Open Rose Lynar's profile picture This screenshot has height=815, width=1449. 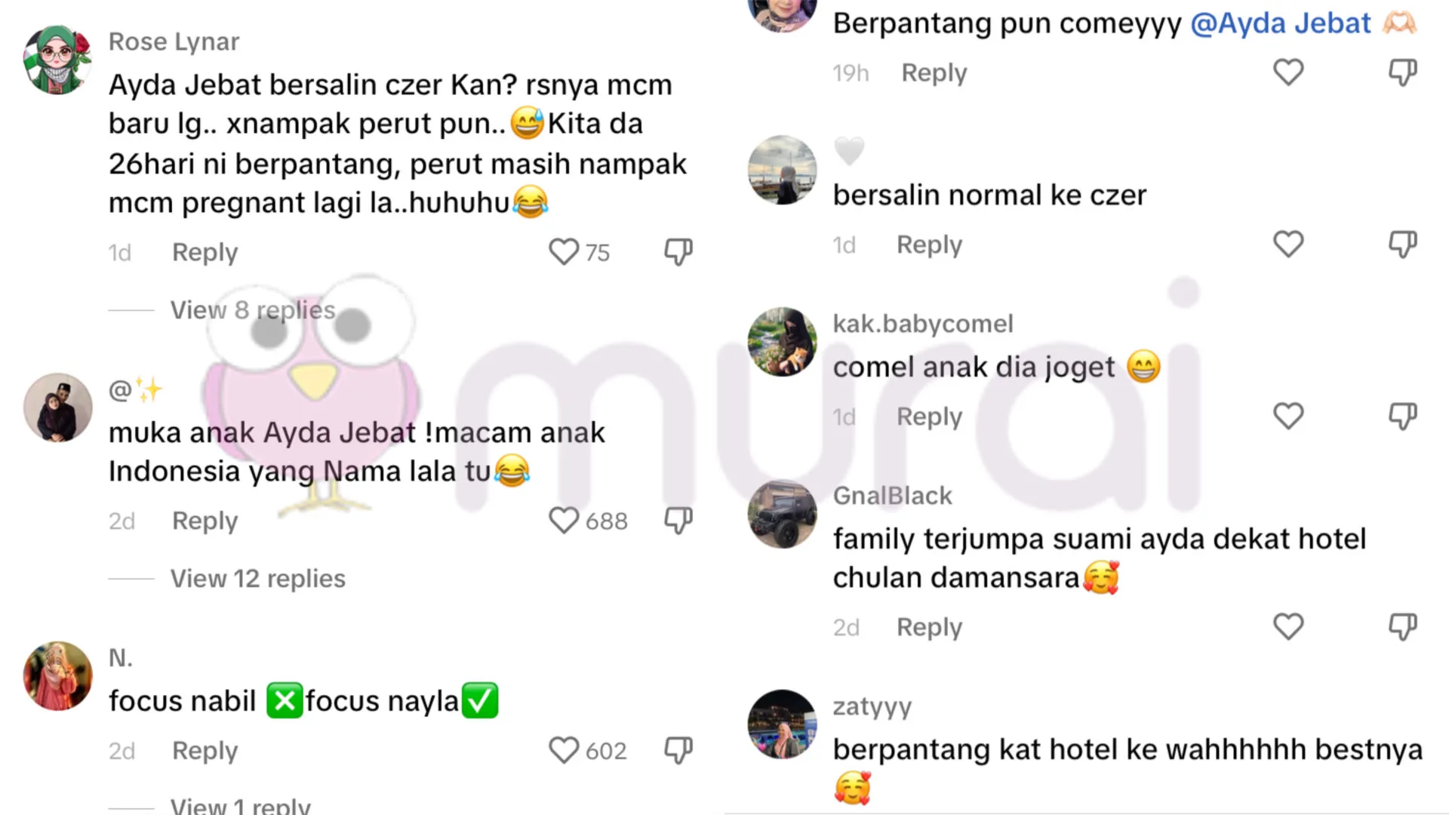tap(57, 60)
